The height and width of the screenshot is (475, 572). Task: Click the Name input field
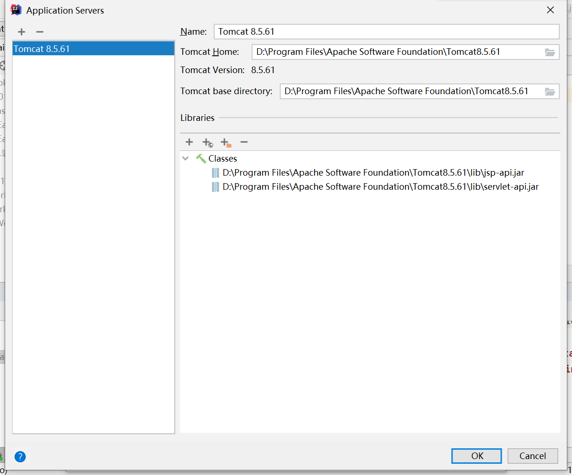(x=386, y=31)
